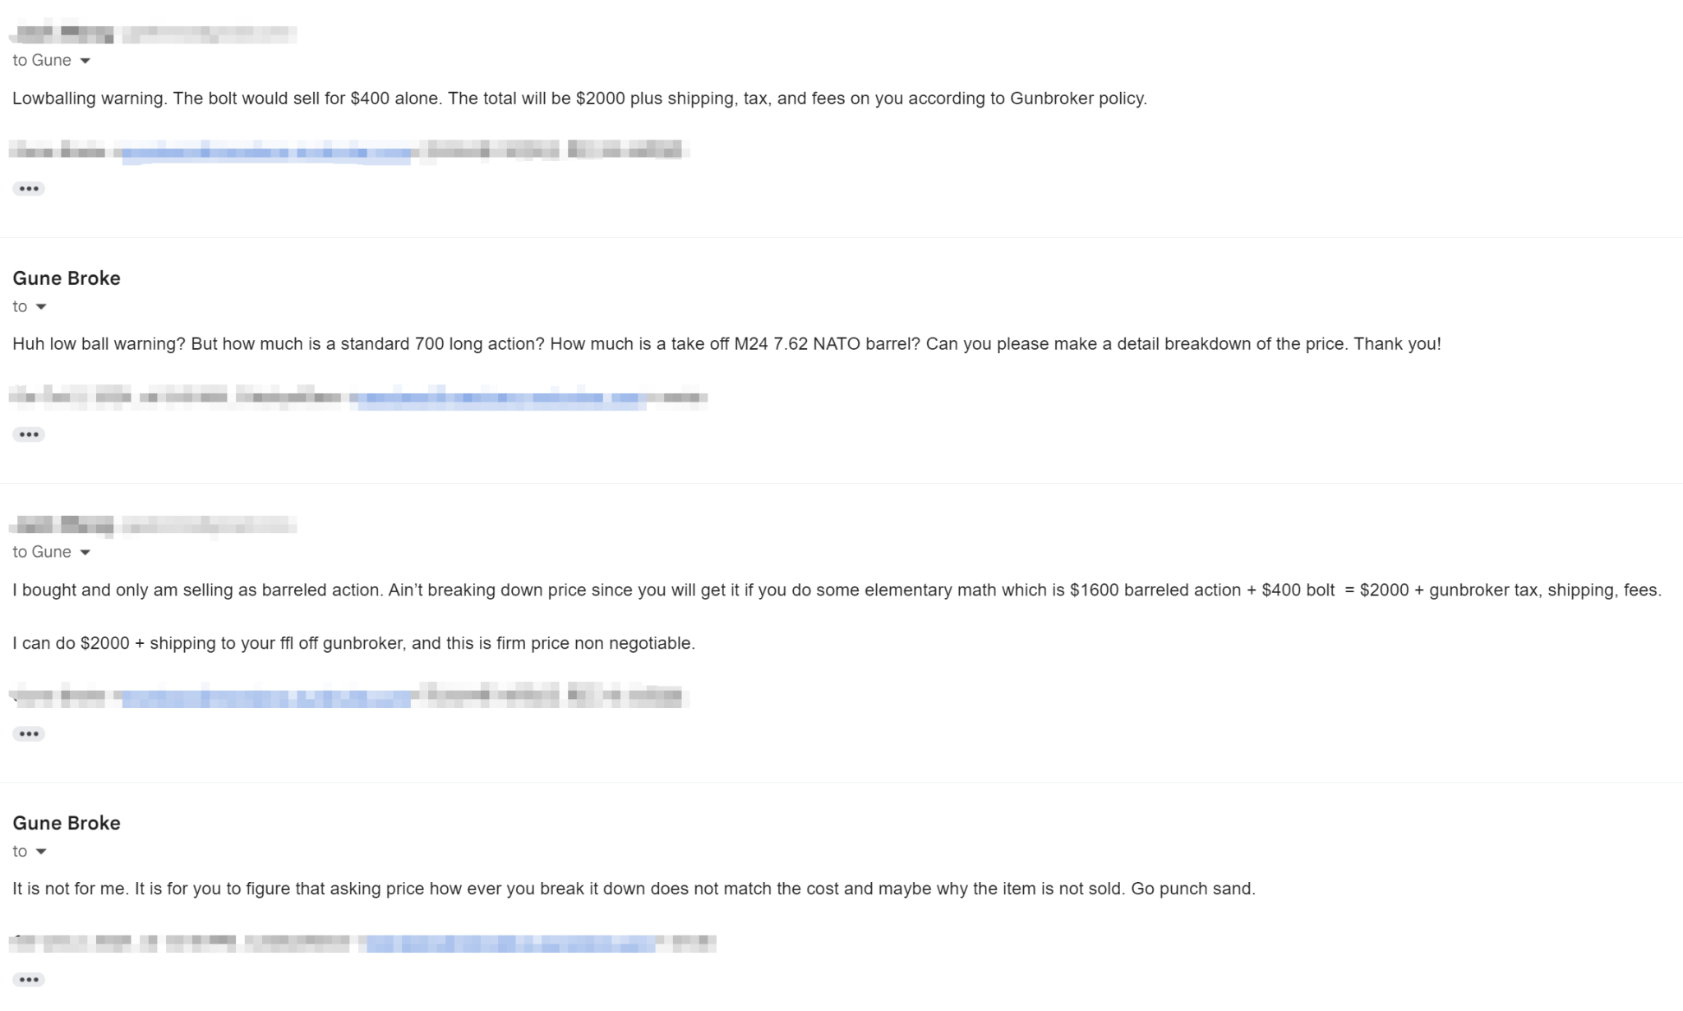Click the Gune Broke sender name in the last message
1683x1011 pixels.
click(x=67, y=823)
